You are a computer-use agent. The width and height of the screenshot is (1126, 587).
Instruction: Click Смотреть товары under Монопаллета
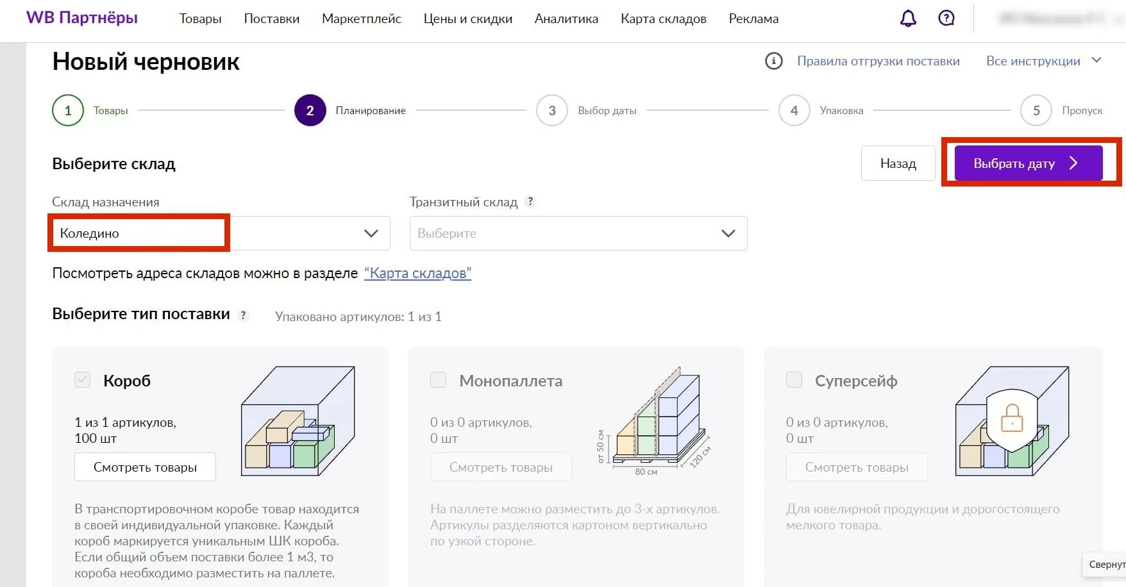click(x=501, y=467)
